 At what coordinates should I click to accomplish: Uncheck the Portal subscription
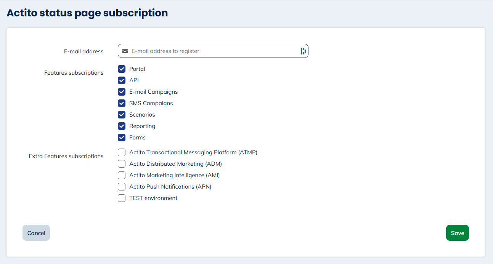click(122, 69)
